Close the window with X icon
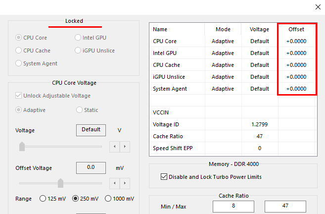Viewport: 325px width, 214px height. coord(318,7)
